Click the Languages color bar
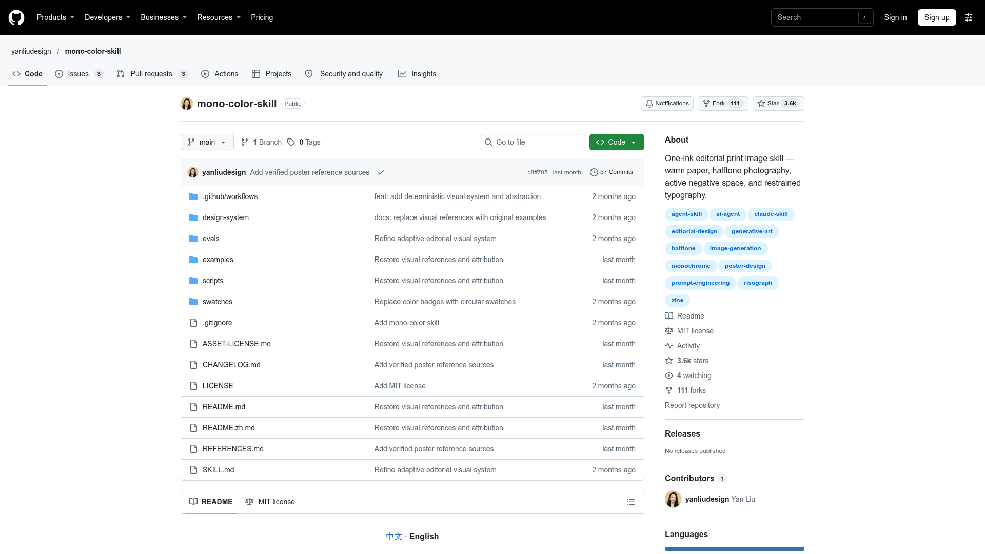 click(x=735, y=549)
